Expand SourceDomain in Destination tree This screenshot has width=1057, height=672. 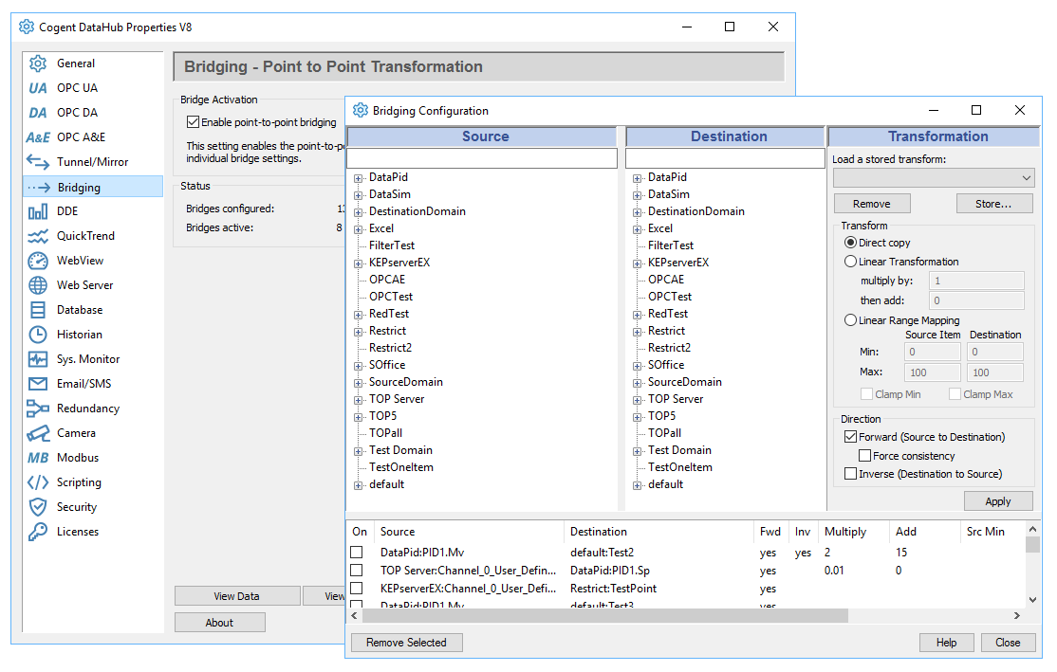coord(637,383)
